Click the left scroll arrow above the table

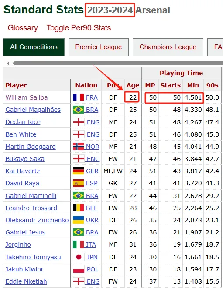pos(8,64)
